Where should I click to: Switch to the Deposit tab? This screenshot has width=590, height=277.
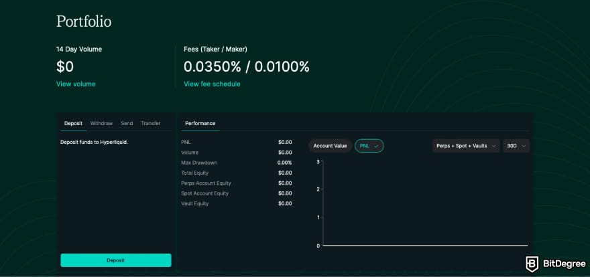point(73,124)
